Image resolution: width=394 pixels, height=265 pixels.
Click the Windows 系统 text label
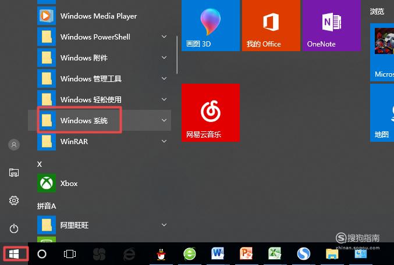pos(84,121)
